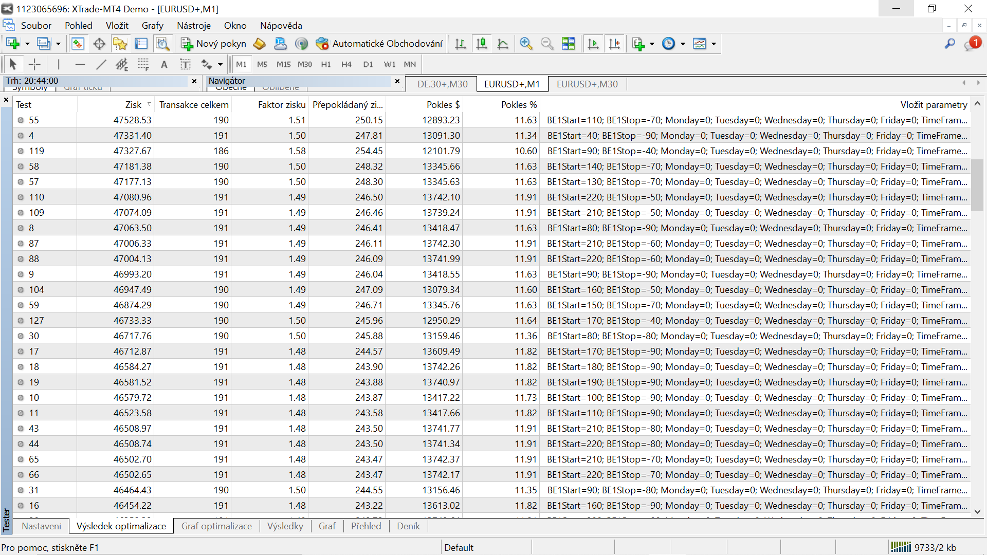The height and width of the screenshot is (555, 987).
Task: Toggle chart auto scroll button
Action: [x=593, y=44]
